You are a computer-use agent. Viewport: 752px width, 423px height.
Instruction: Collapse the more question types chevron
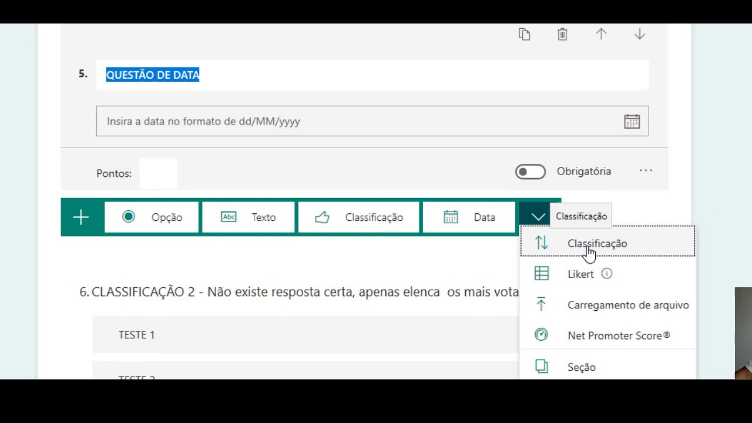point(538,217)
